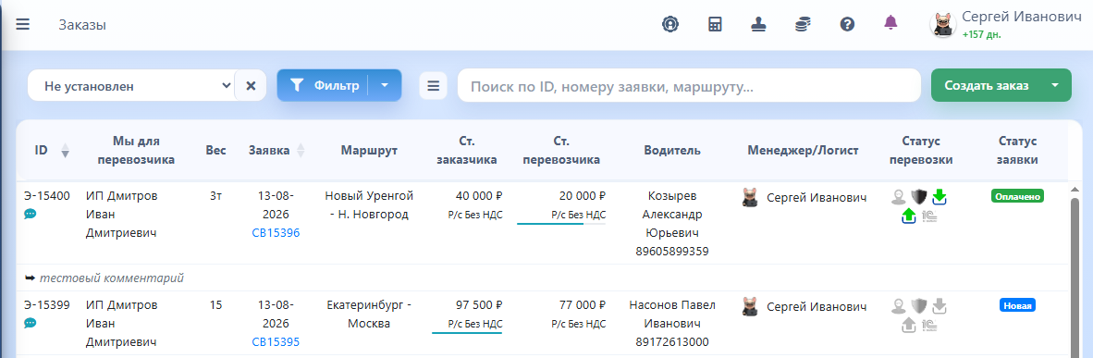Click gray upload arrow icon for Э-15399
This screenshot has height=358, width=1093.
[x=909, y=326]
